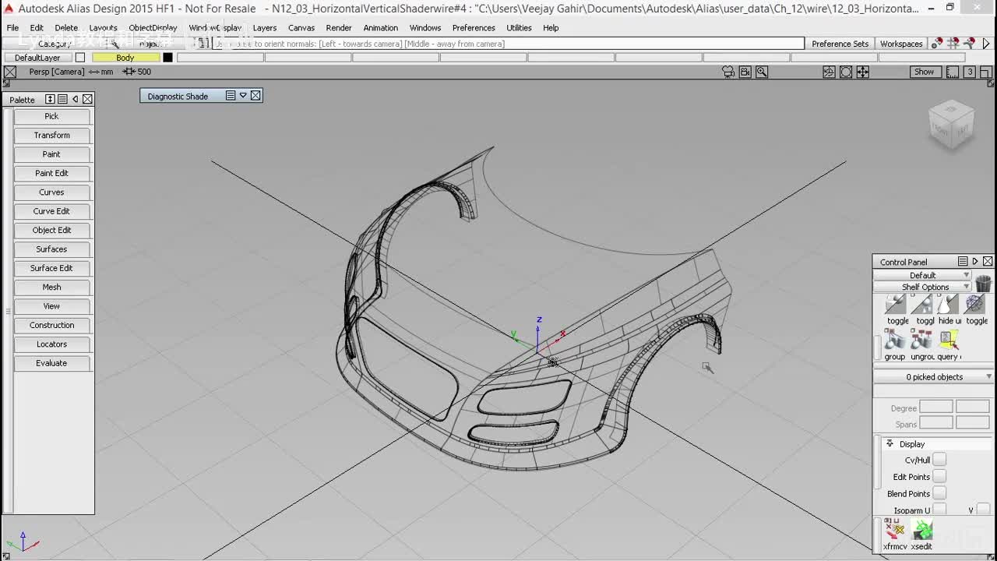Collapse the Display section
The height and width of the screenshot is (561, 997).
tap(890, 443)
